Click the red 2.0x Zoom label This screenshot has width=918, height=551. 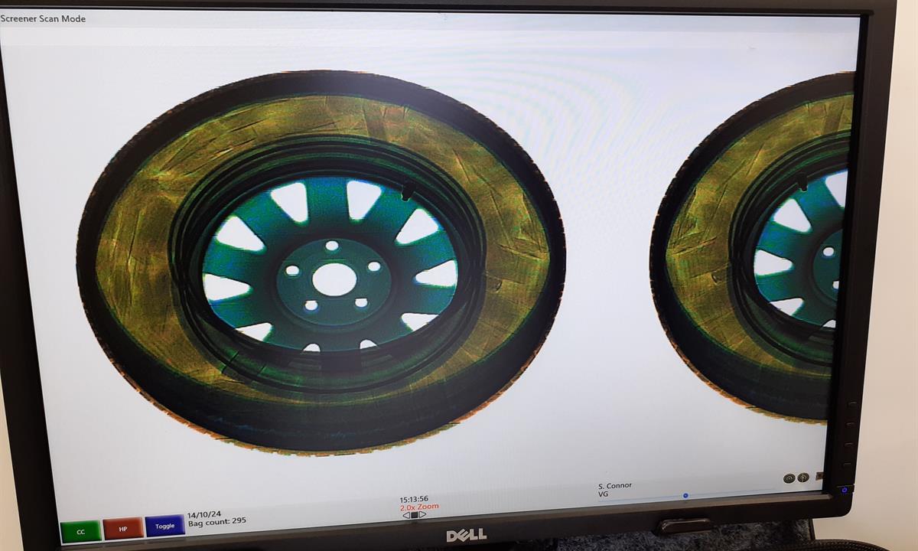point(419,507)
